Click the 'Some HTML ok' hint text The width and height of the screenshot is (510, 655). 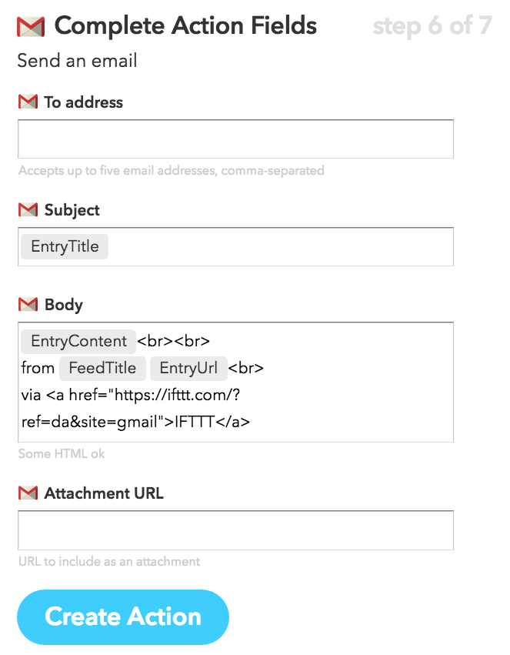click(x=62, y=454)
